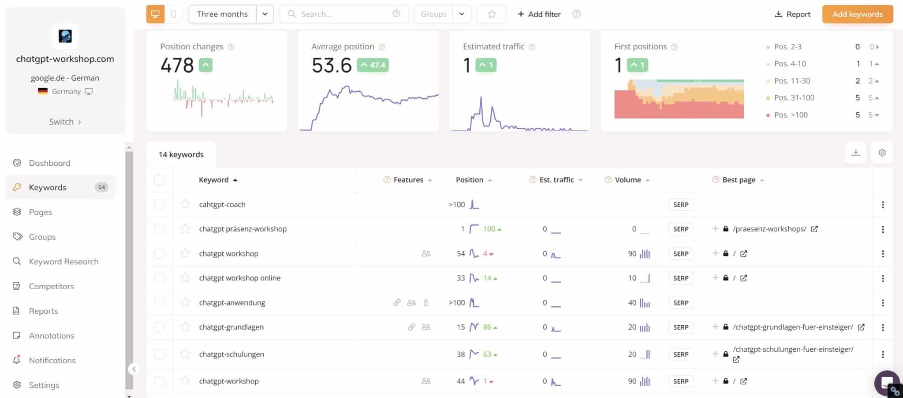Open Competitors in sidebar

[x=51, y=286]
